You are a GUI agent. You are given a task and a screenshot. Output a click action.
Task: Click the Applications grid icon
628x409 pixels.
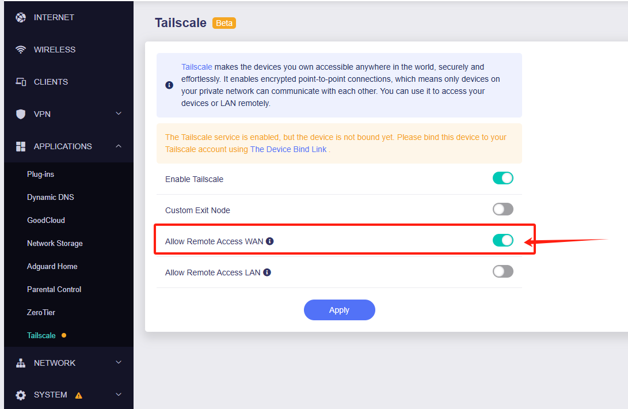pos(21,146)
